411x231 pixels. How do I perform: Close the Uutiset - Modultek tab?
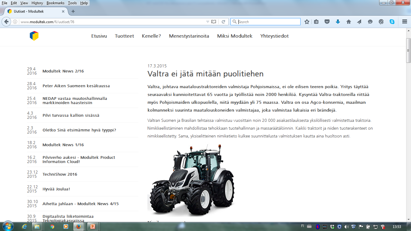pos(63,11)
